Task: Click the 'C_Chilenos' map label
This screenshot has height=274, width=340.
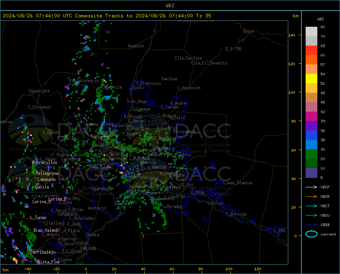Action: (x=39, y=107)
